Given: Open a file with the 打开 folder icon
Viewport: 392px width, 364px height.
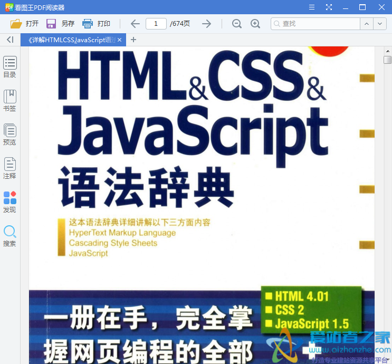Looking at the screenshot, I should click(x=16, y=24).
